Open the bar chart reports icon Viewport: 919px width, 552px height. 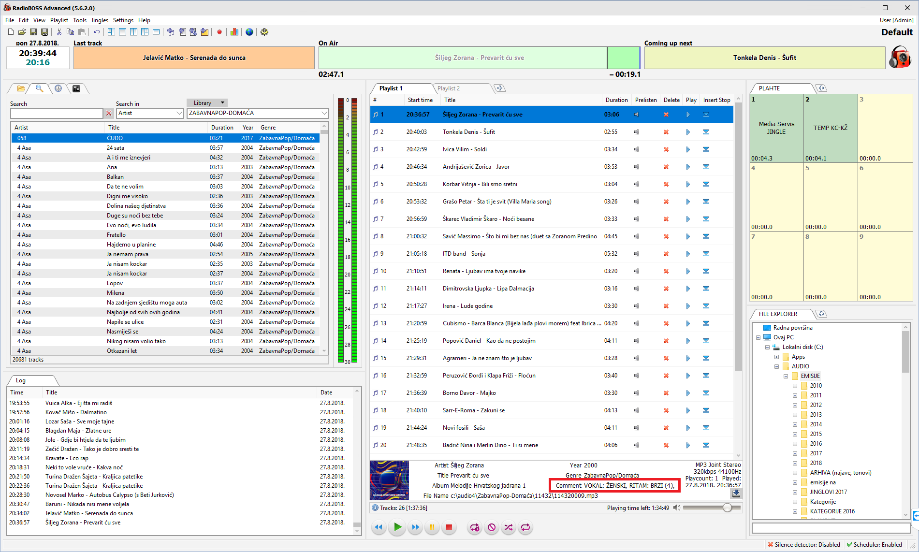tap(234, 32)
